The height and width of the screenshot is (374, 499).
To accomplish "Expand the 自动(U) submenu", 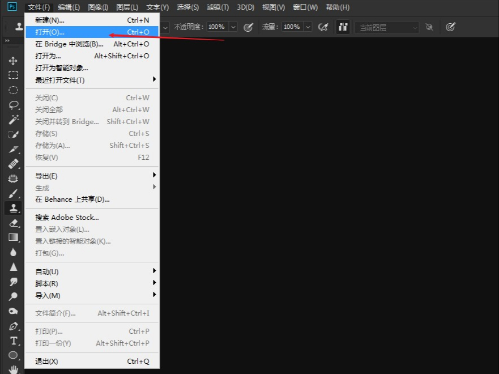I will (x=92, y=271).
